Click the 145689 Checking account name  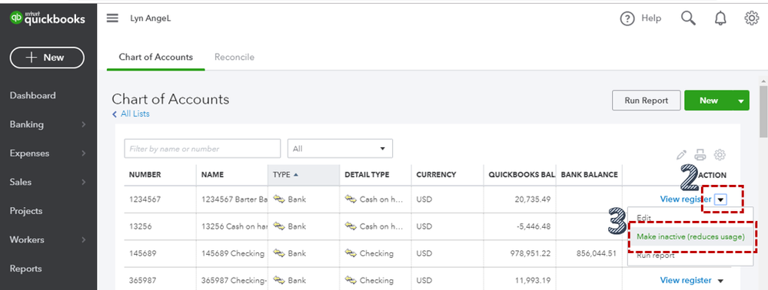click(233, 253)
